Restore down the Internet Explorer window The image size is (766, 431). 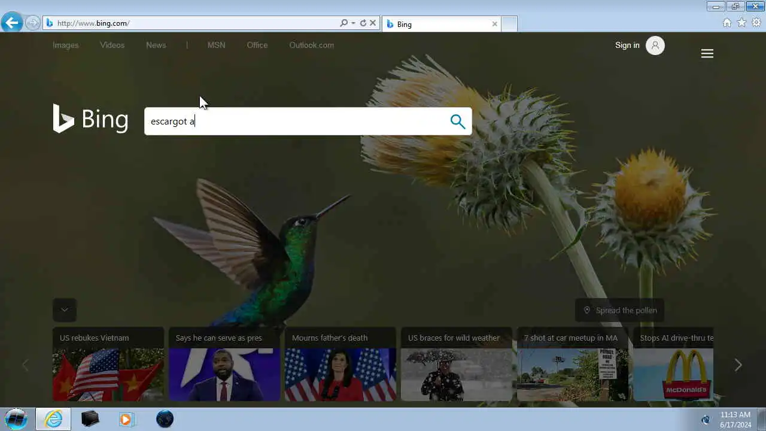(735, 7)
